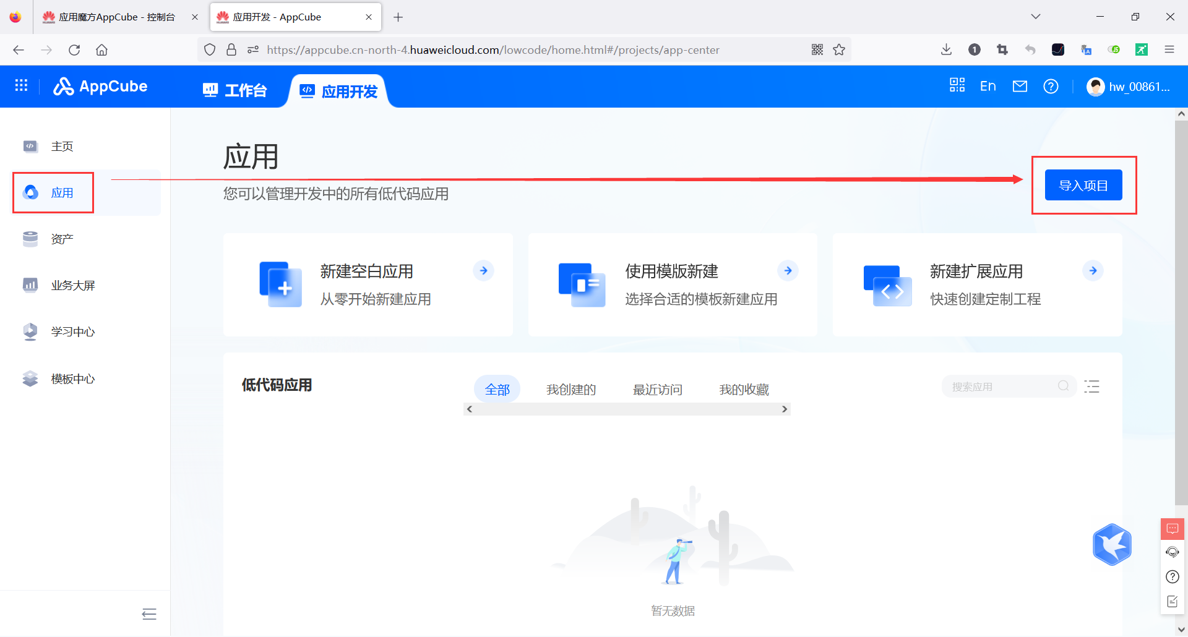The width and height of the screenshot is (1188, 637).
Task: Open 模板中心 from the sidebar
Action: 73,378
